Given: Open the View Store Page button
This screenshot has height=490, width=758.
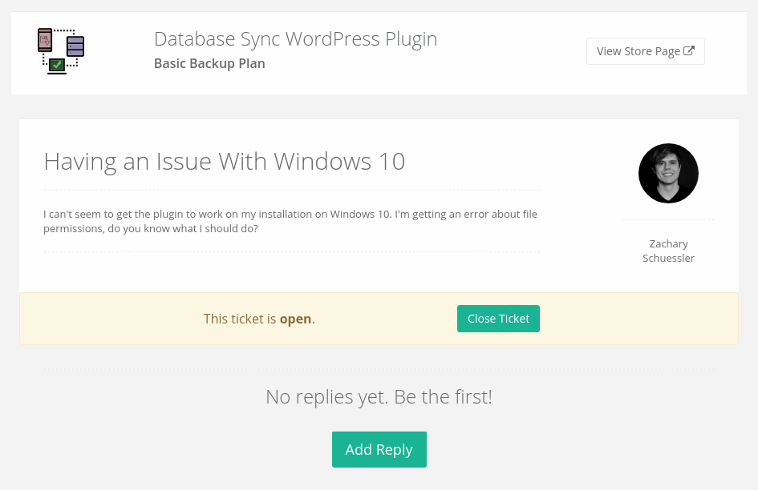Looking at the screenshot, I should [x=646, y=51].
